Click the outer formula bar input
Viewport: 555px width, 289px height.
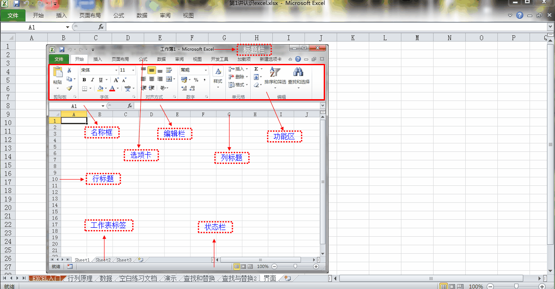[326, 27]
